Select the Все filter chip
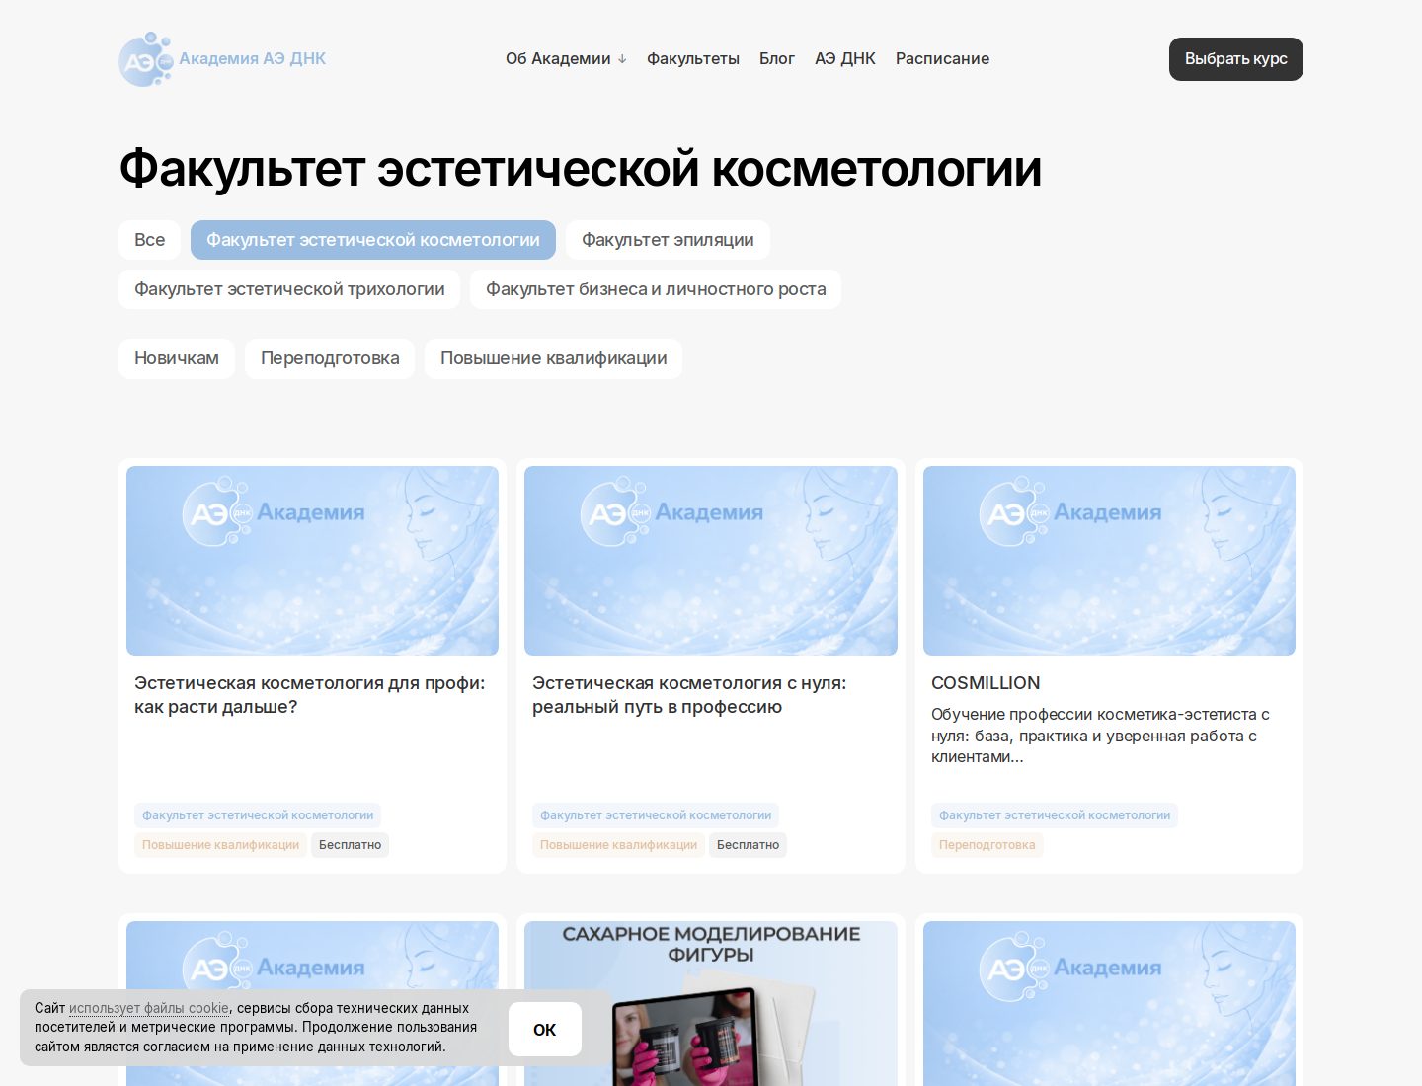The width and height of the screenshot is (1422, 1086). 150,240
